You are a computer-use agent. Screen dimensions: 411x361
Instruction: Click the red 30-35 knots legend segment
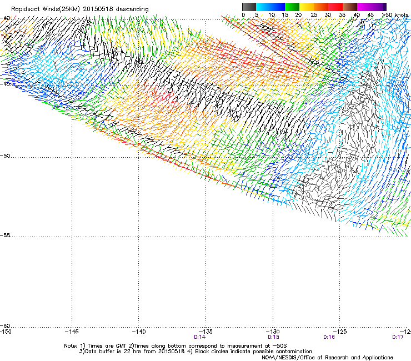point(335,7)
